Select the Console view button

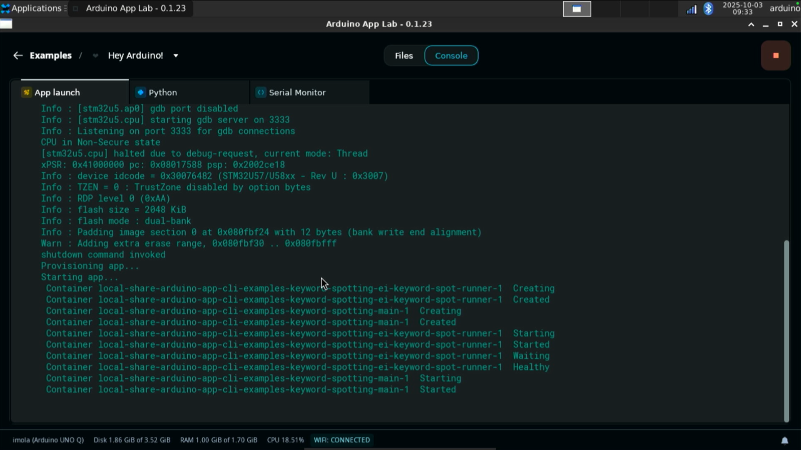[451, 55]
